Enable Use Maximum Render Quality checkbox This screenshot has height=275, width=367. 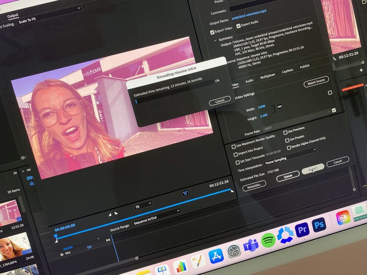pos(234,146)
